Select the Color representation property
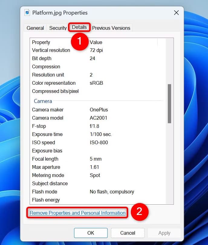 pyautogui.click(x=54, y=83)
